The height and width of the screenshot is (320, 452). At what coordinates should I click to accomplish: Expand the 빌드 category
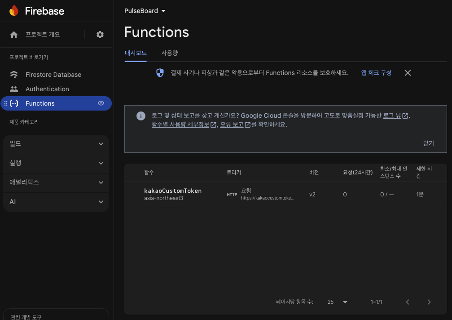tap(56, 144)
